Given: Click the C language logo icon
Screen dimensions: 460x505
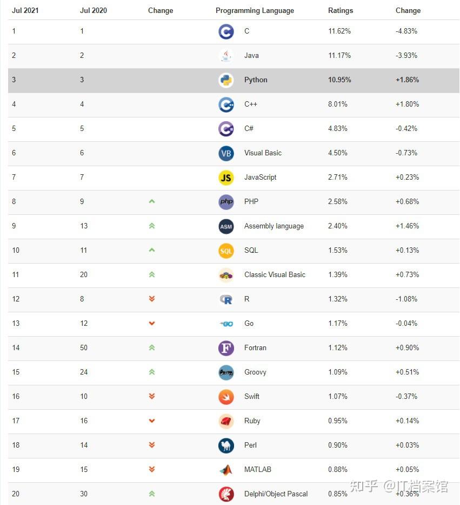Looking at the screenshot, I should tap(226, 31).
